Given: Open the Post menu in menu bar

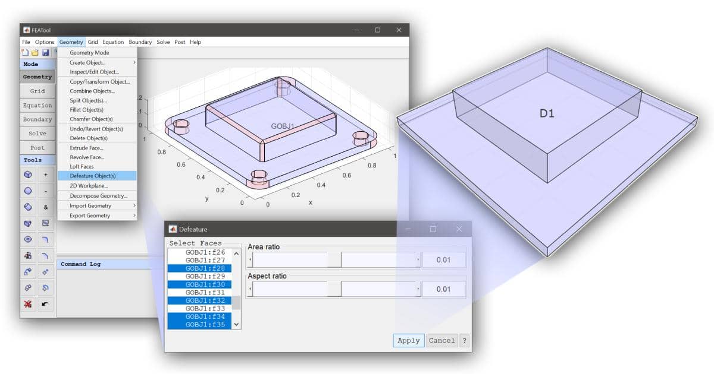Looking at the screenshot, I should [x=179, y=42].
